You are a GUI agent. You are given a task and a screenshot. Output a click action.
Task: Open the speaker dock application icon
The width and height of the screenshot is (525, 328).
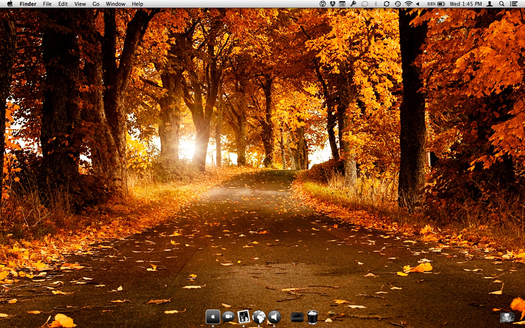click(x=275, y=317)
